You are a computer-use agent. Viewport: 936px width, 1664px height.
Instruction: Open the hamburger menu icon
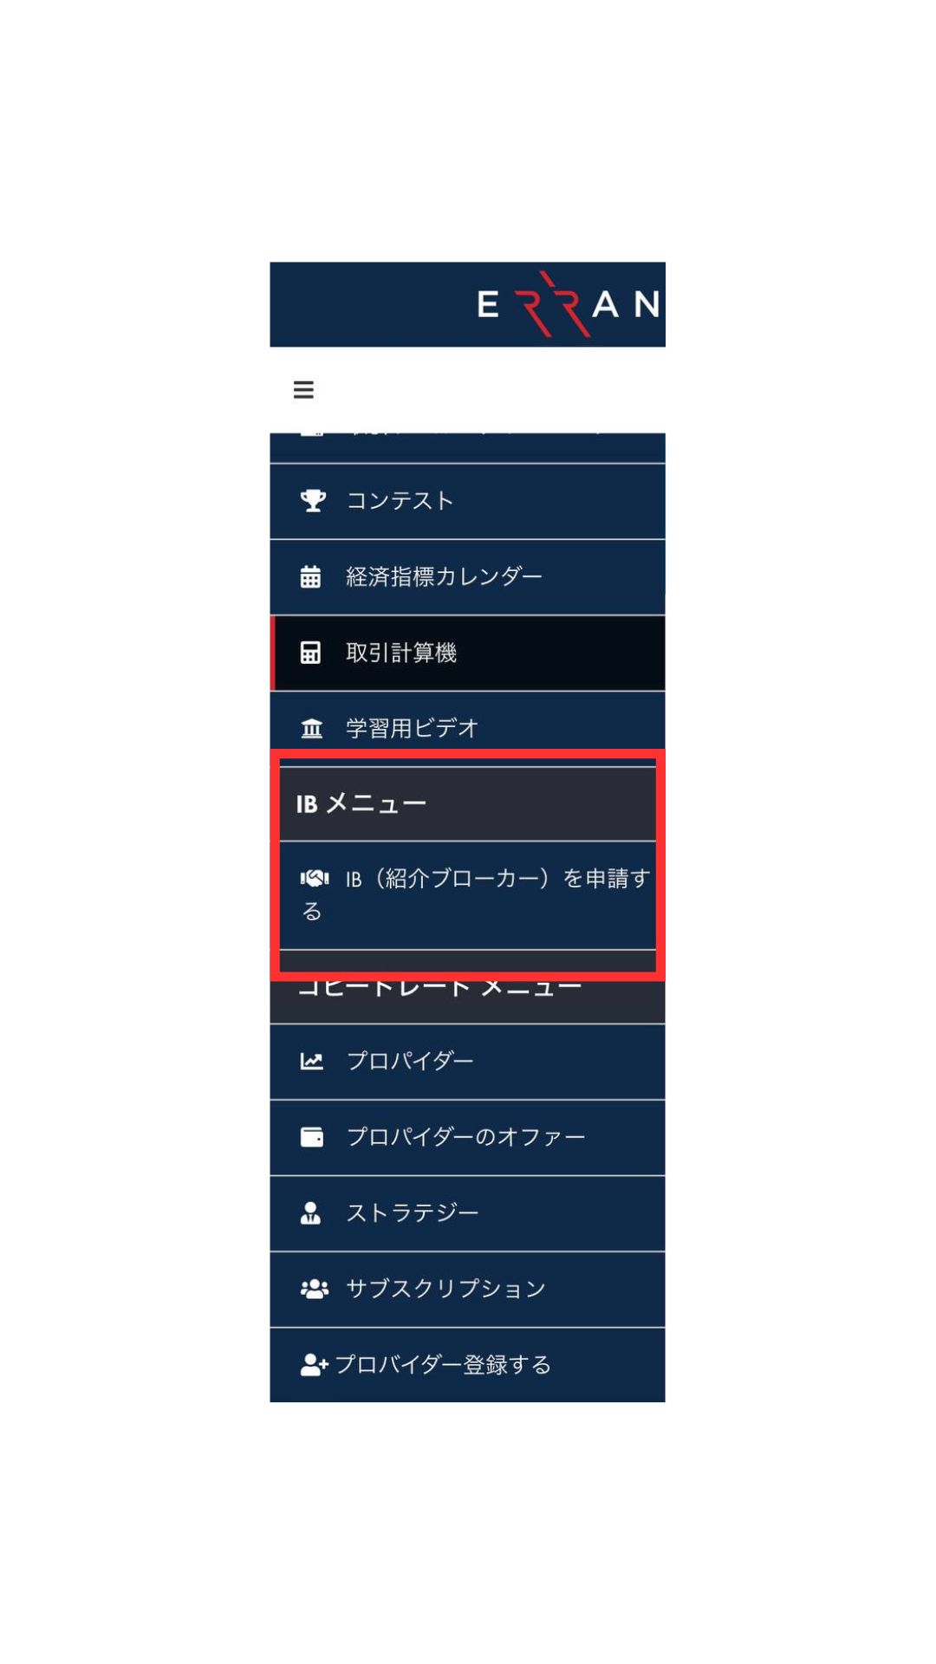(x=303, y=390)
